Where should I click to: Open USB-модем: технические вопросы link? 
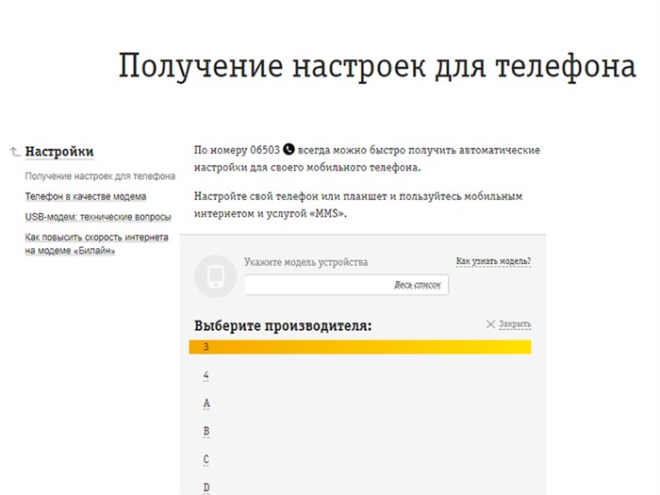click(x=98, y=217)
